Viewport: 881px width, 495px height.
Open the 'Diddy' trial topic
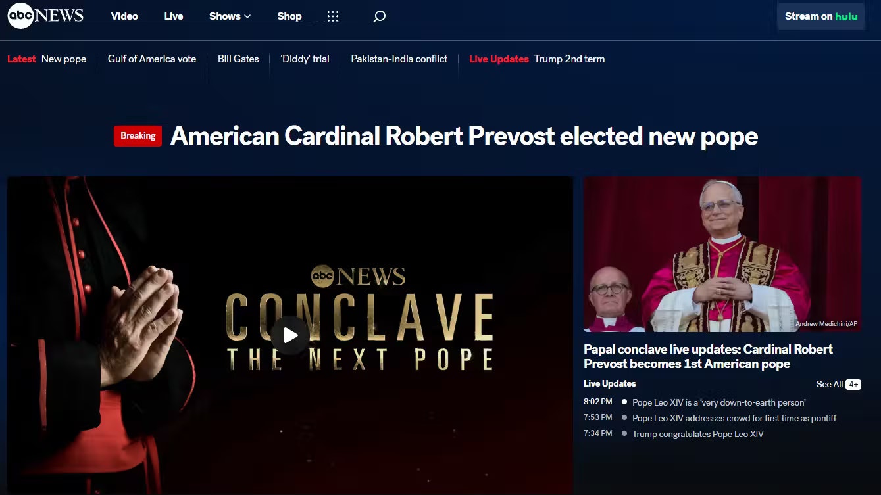305,59
